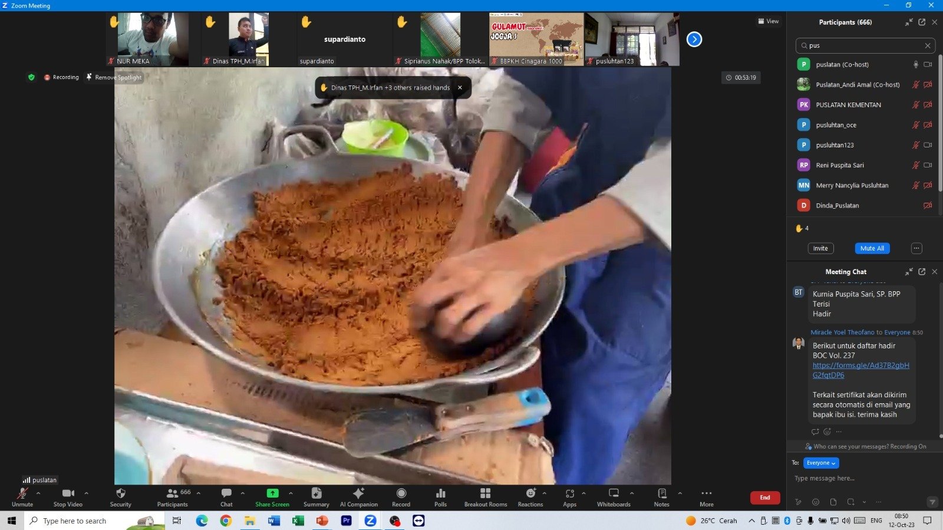
Task: Expand the View layout options
Action: (769, 21)
